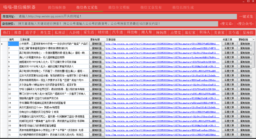Click the -搜文章- button
Screen dimensions: 256x139
227,24
